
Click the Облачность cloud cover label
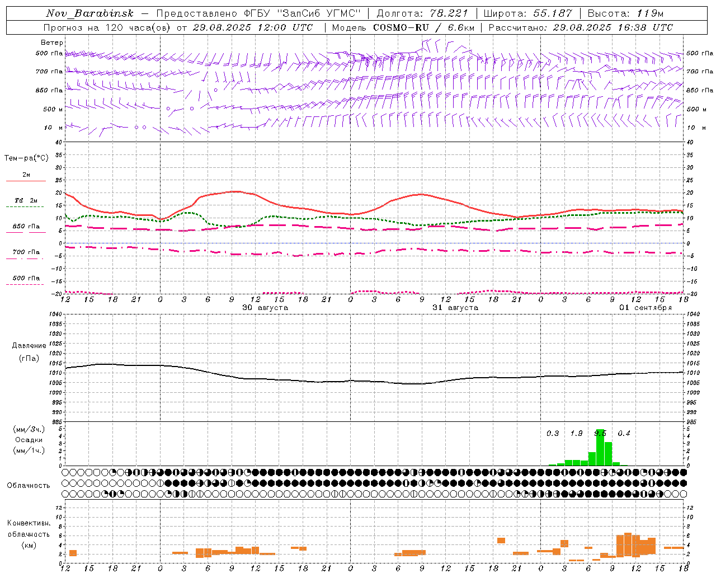(29, 486)
